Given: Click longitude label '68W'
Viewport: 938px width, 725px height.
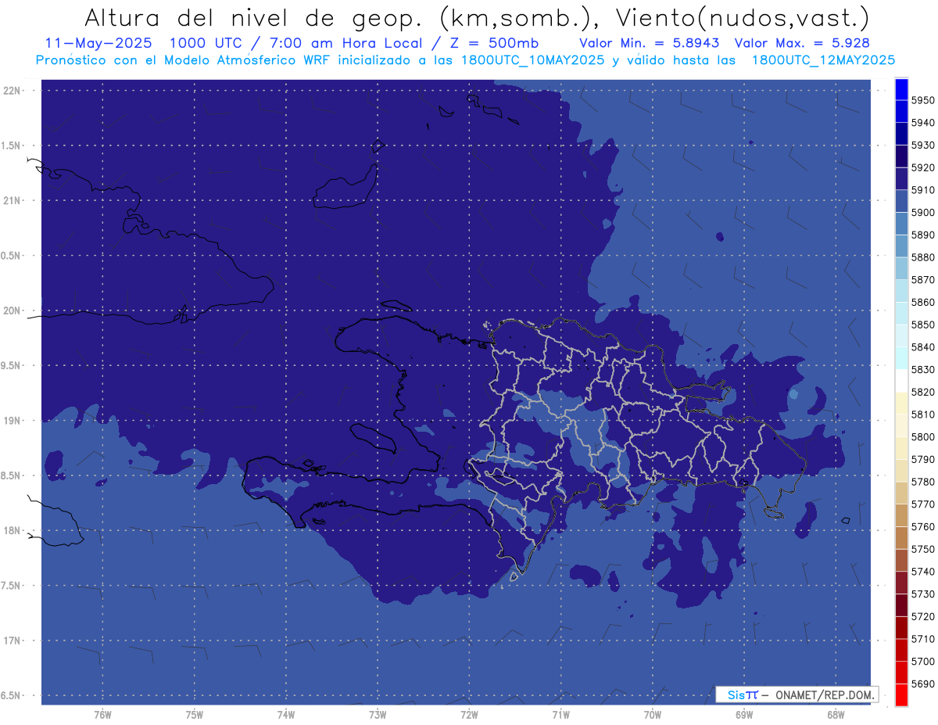Looking at the screenshot, I should point(836,714).
